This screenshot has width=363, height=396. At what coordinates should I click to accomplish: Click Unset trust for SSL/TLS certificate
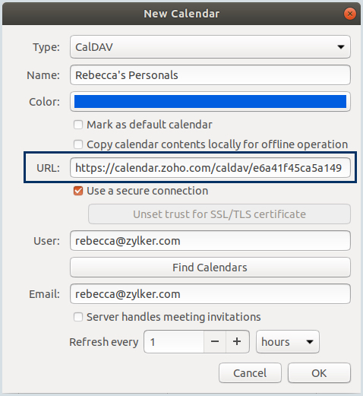click(x=219, y=214)
